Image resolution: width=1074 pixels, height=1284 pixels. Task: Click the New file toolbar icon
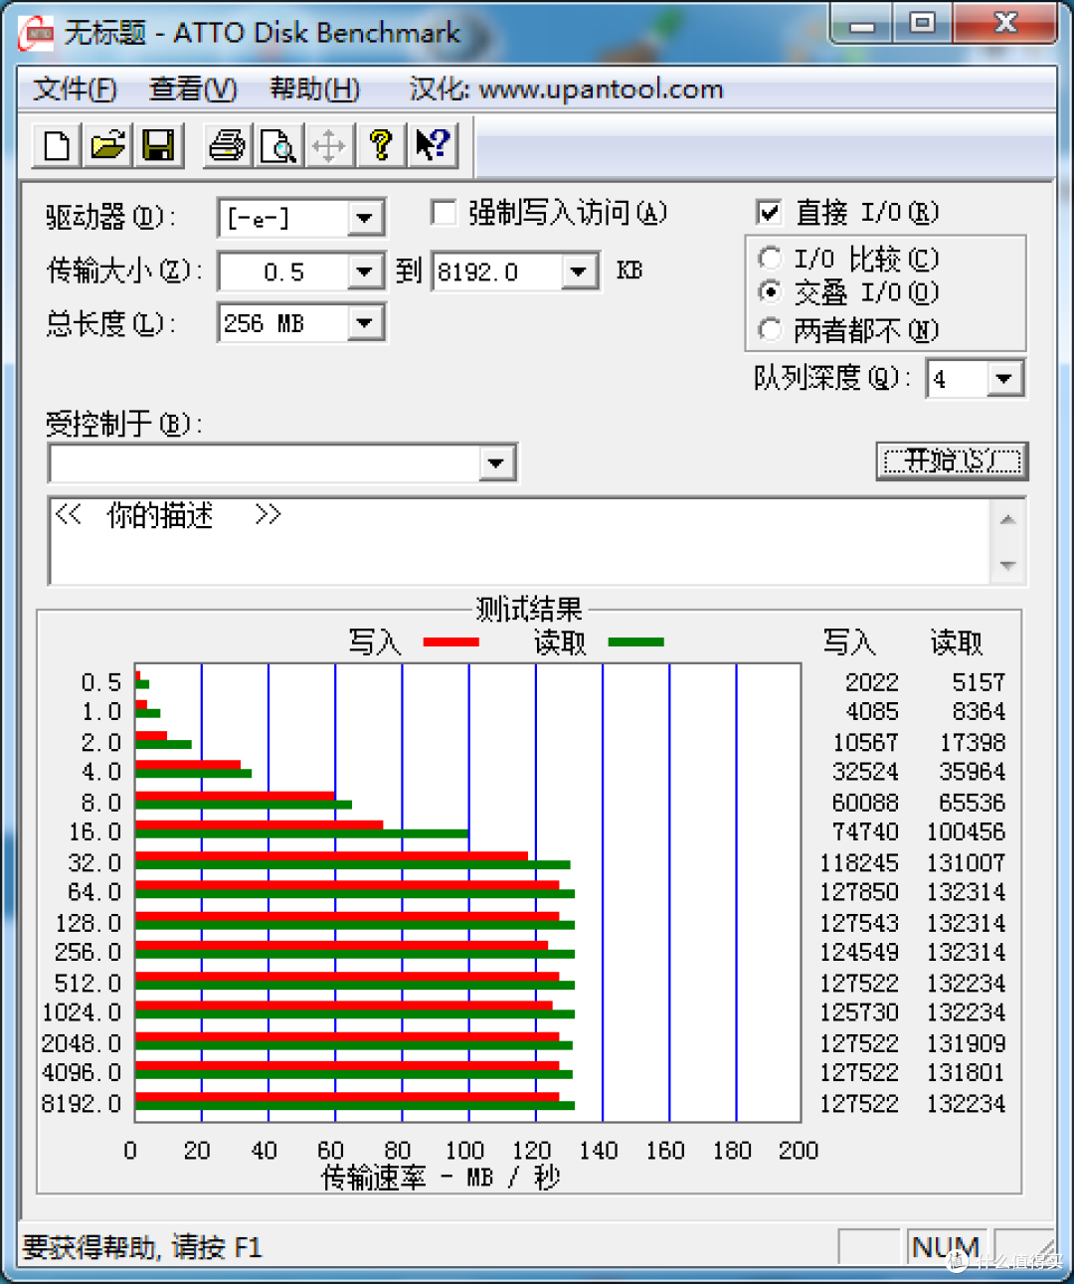point(58,146)
